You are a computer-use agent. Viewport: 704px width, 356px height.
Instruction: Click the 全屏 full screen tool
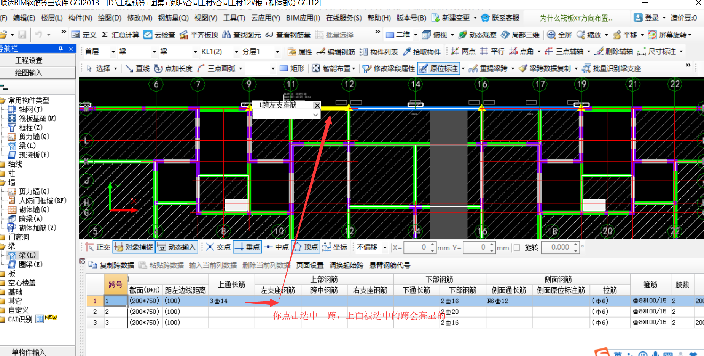(x=559, y=35)
